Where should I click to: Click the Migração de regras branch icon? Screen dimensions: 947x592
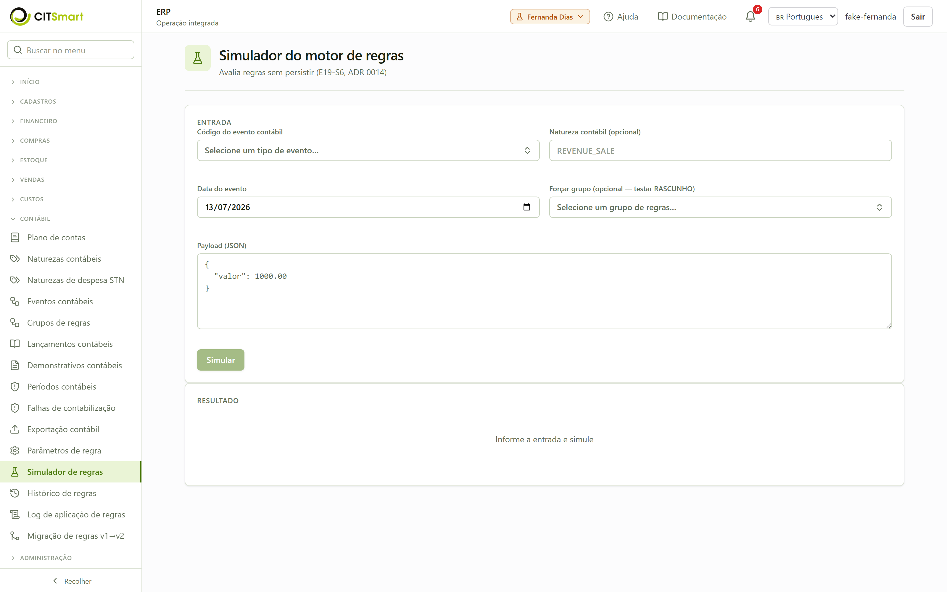pos(15,536)
